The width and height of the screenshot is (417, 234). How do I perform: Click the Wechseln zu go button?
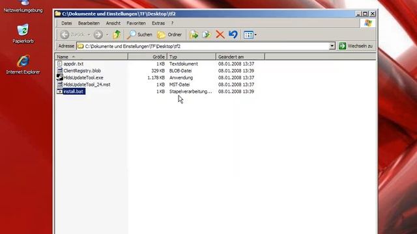(355, 46)
